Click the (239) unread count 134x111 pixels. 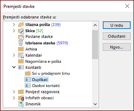pos(56,25)
